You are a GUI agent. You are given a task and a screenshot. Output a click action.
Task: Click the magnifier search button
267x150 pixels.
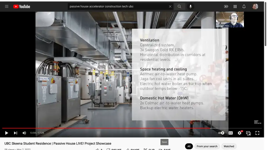pyautogui.click(x=179, y=6)
